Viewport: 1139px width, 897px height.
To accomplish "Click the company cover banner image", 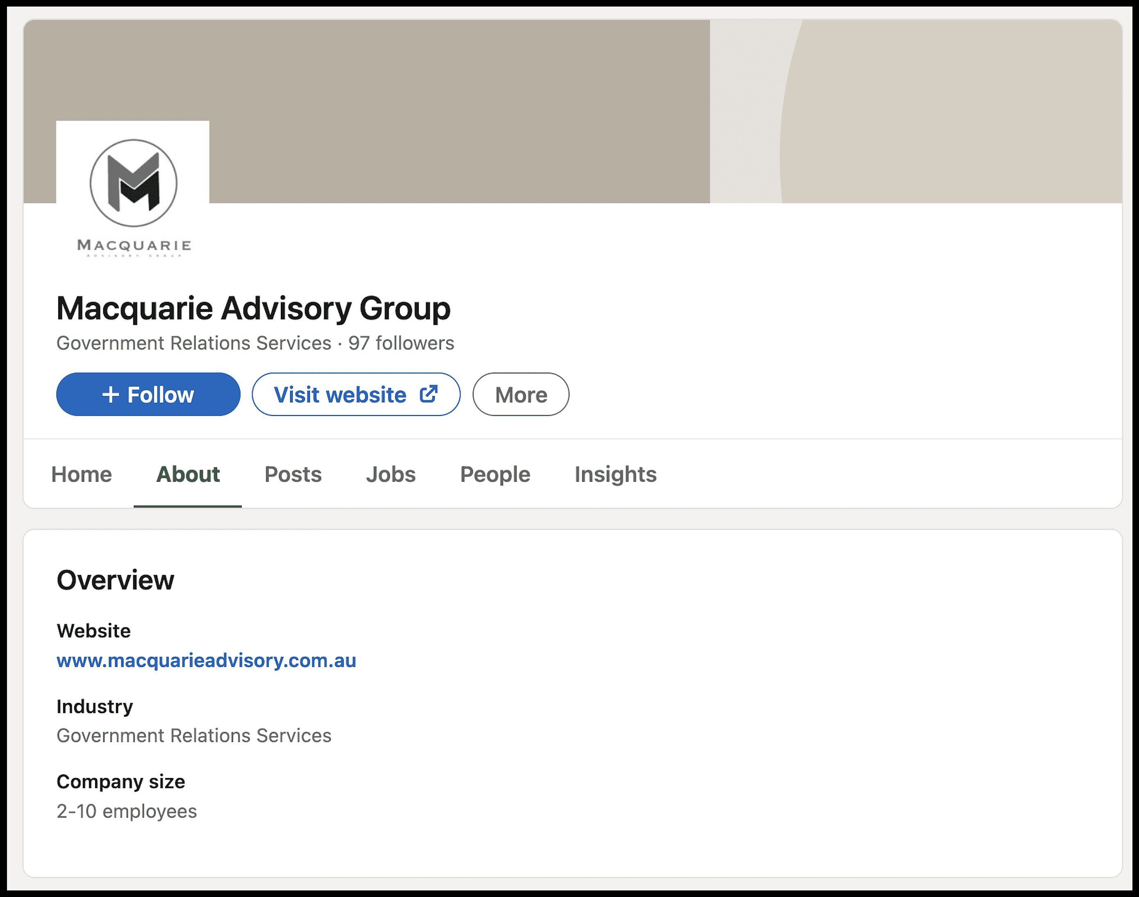I will 573,111.
